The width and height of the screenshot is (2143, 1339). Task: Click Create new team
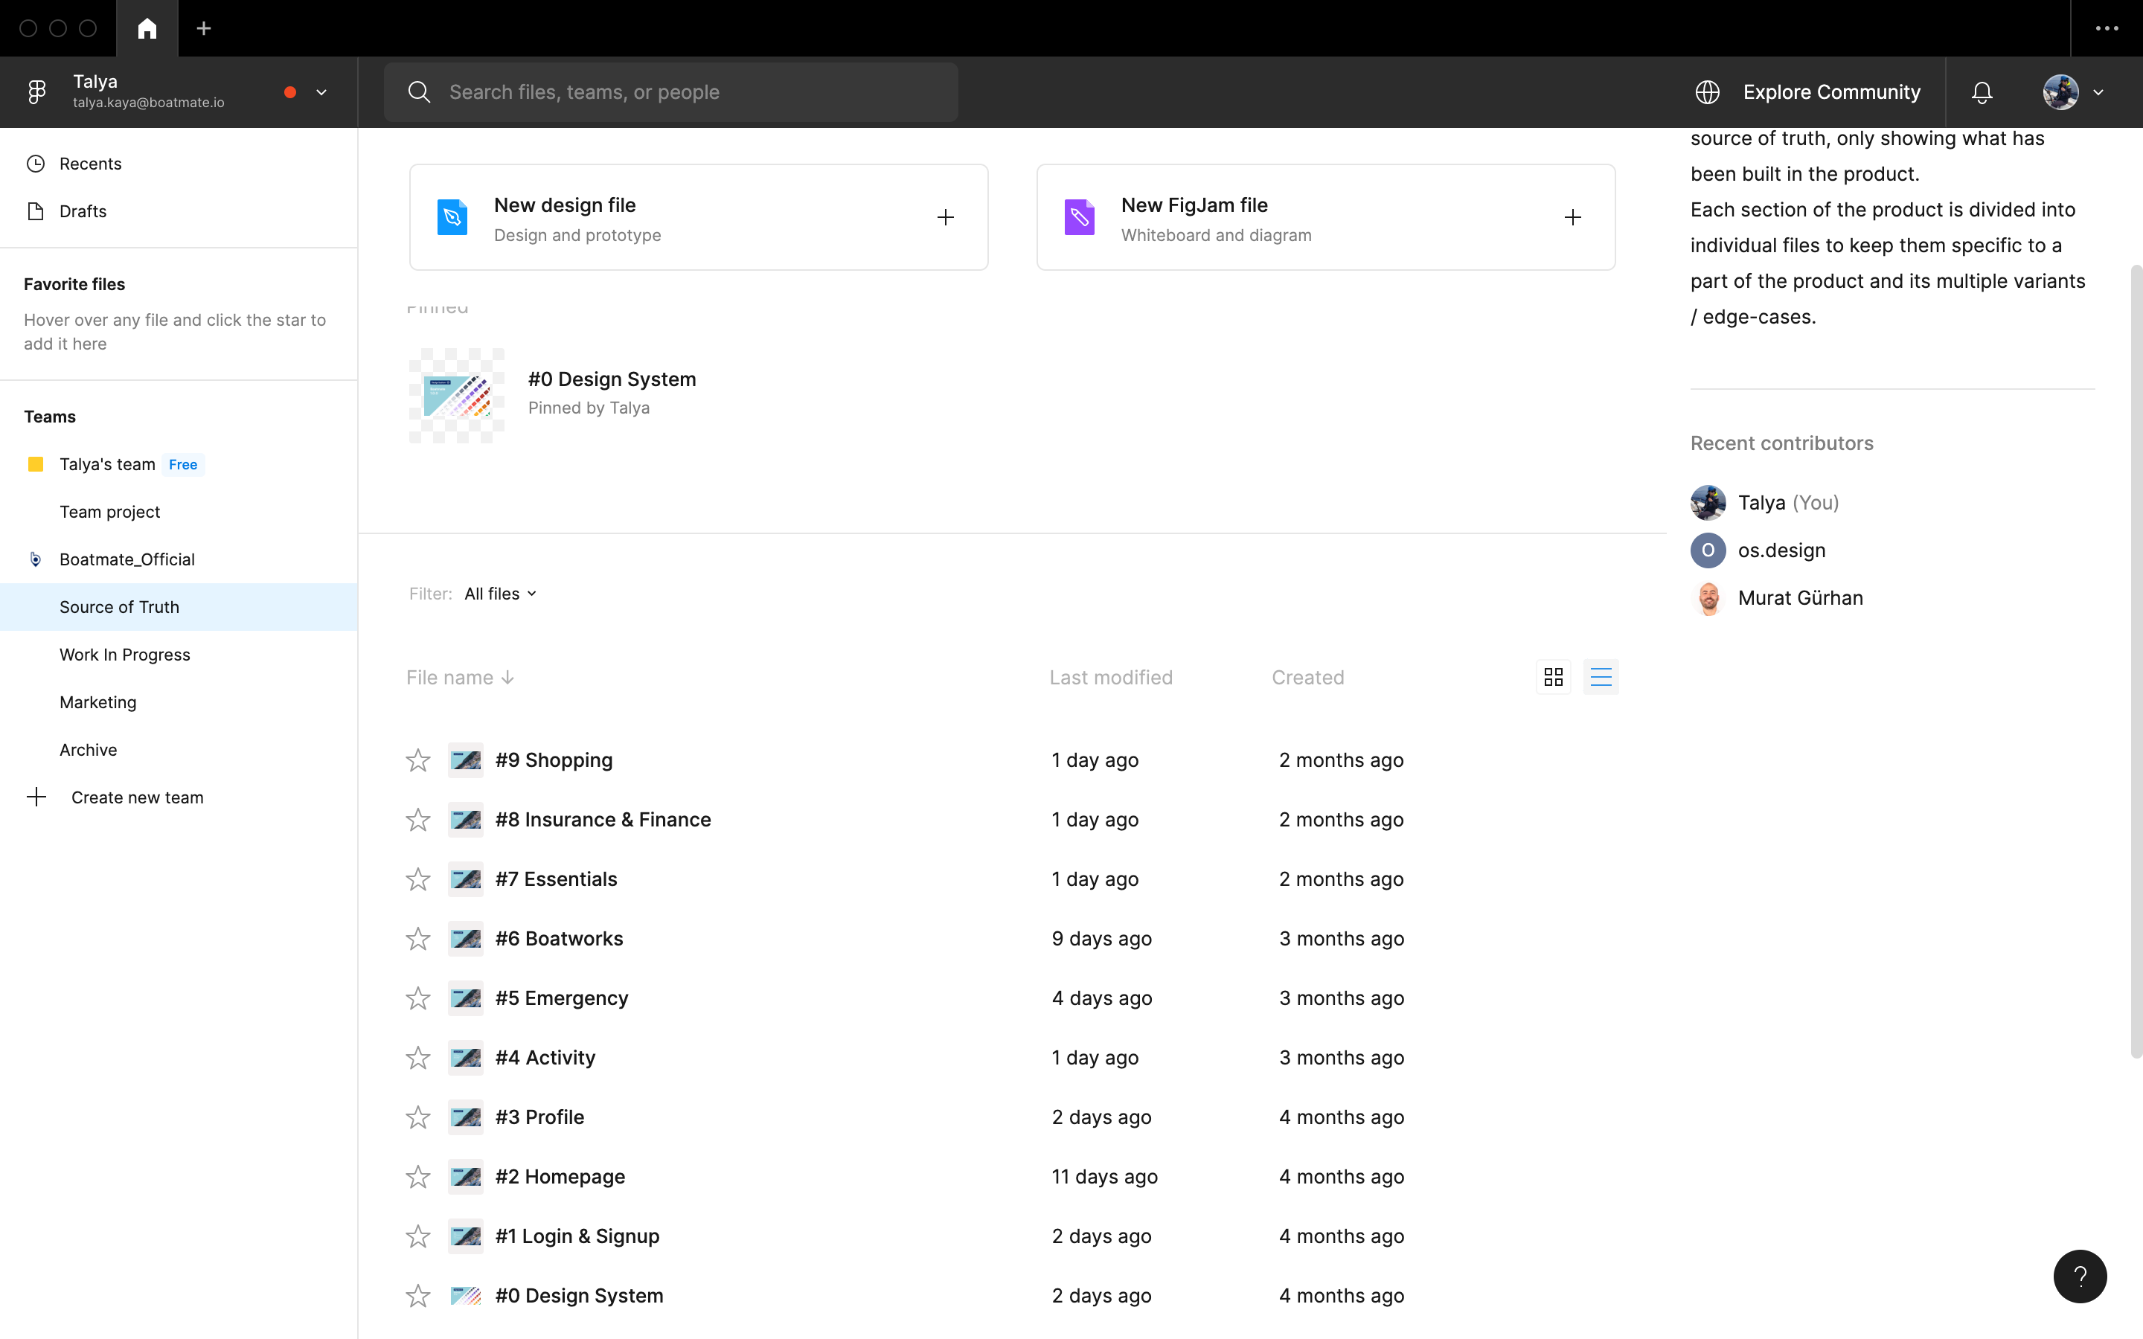pyautogui.click(x=136, y=797)
